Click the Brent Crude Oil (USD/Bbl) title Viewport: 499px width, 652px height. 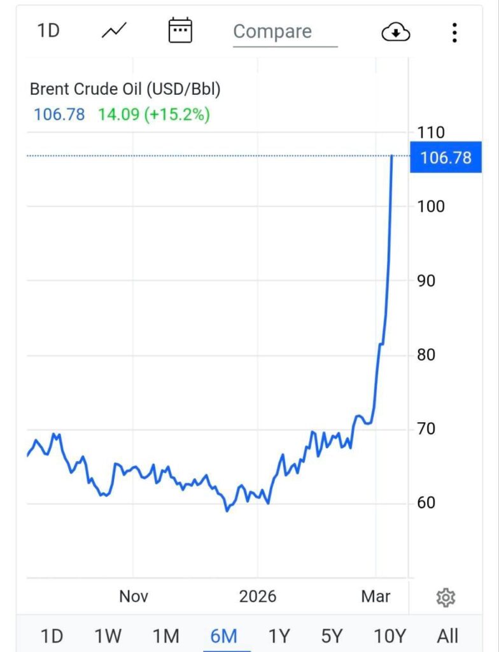point(126,90)
